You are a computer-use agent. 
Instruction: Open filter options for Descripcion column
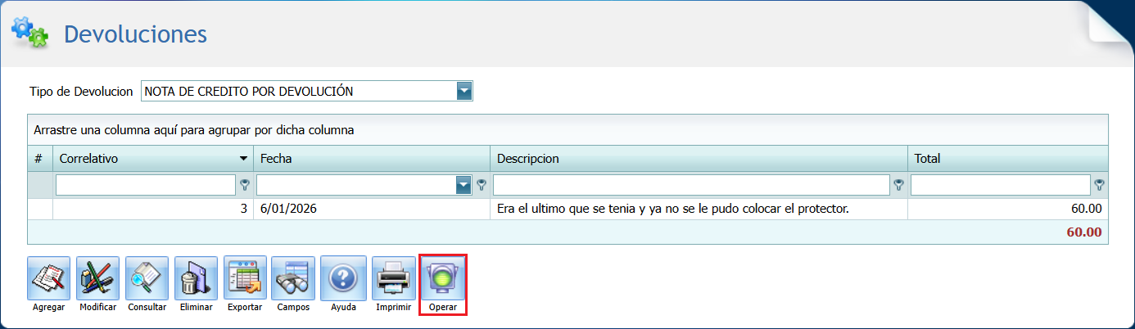tap(898, 185)
